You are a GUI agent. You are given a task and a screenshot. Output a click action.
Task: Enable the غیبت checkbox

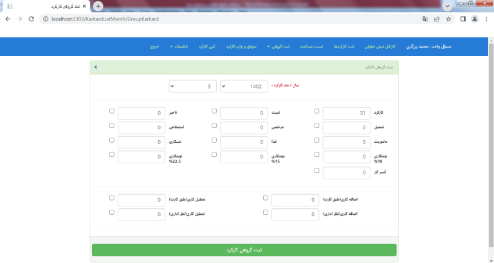214,111
